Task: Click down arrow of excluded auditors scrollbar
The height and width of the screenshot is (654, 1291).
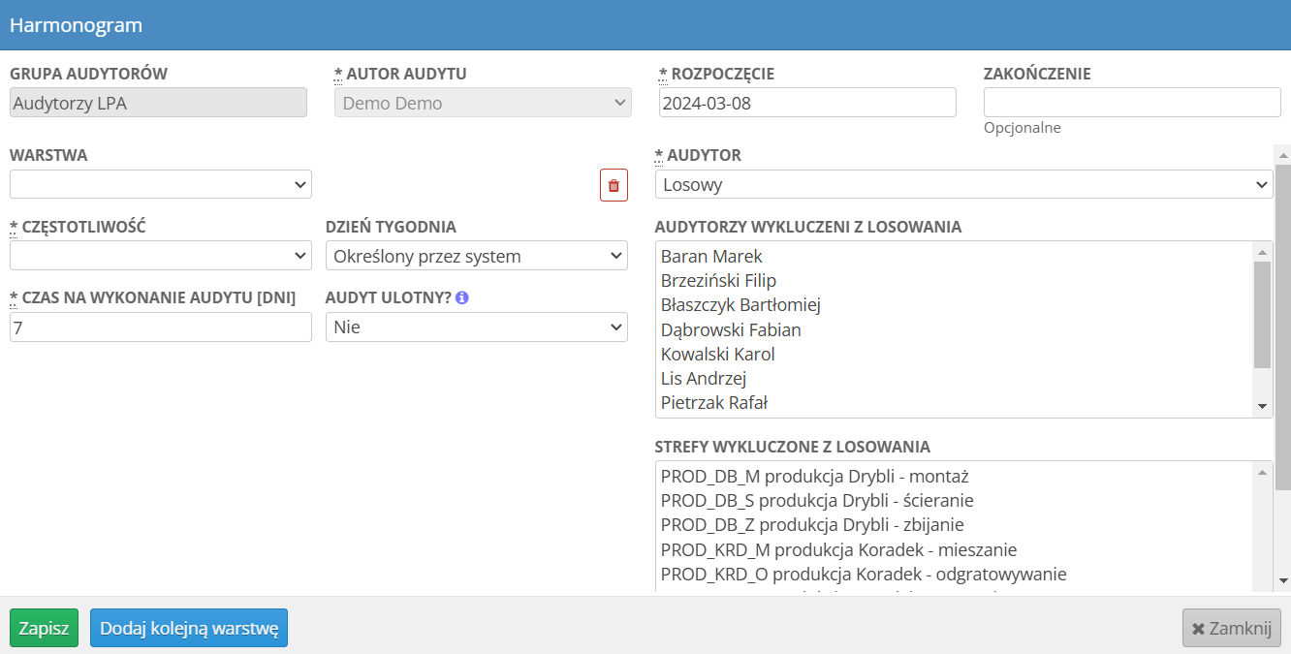Action: (1262, 407)
